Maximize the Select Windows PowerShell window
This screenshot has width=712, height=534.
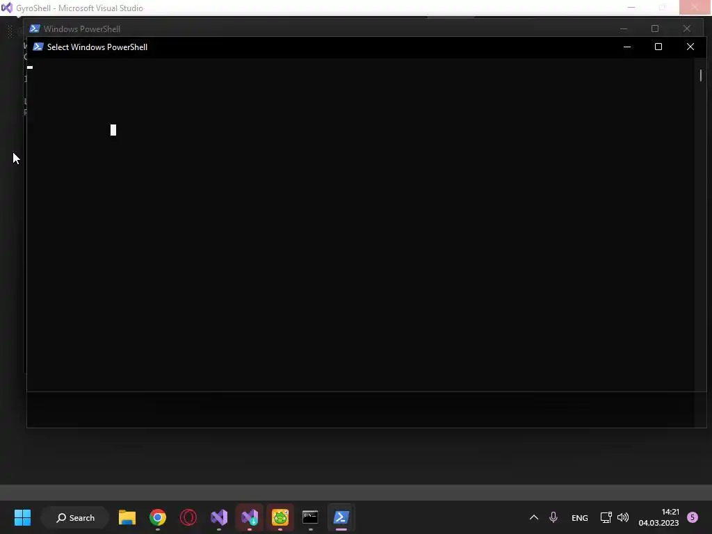coord(658,47)
